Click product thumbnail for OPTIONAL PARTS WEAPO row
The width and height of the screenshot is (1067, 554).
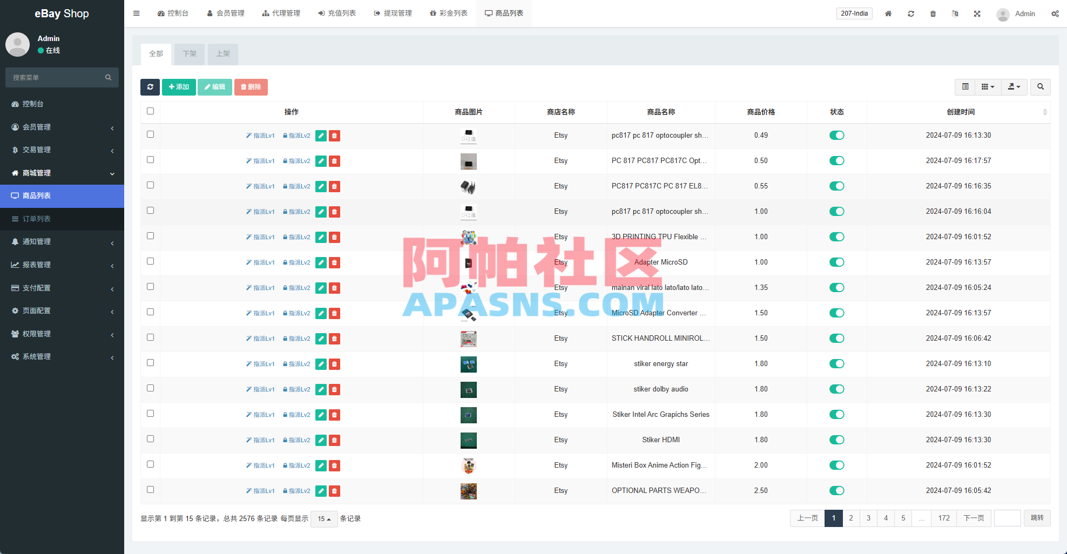(x=468, y=491)
